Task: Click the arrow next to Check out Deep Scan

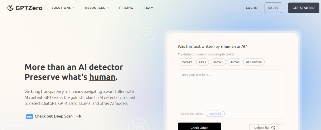Action: (78, 116)
